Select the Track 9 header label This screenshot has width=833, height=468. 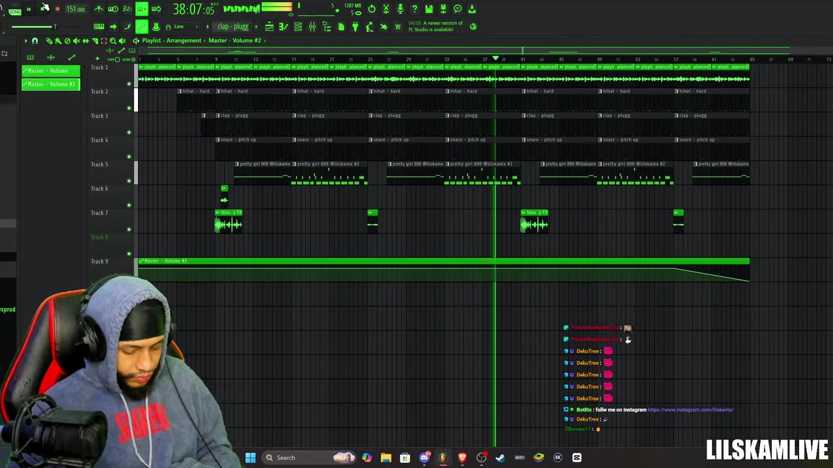pos(100,261)
